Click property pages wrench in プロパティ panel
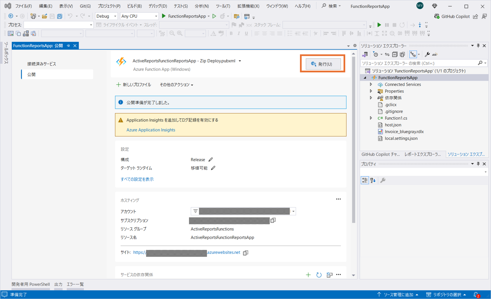Image resolution: width=491 pixels, height=299 pixels. (383, 180)
